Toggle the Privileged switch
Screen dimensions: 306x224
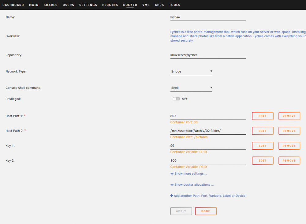point(176,99)
